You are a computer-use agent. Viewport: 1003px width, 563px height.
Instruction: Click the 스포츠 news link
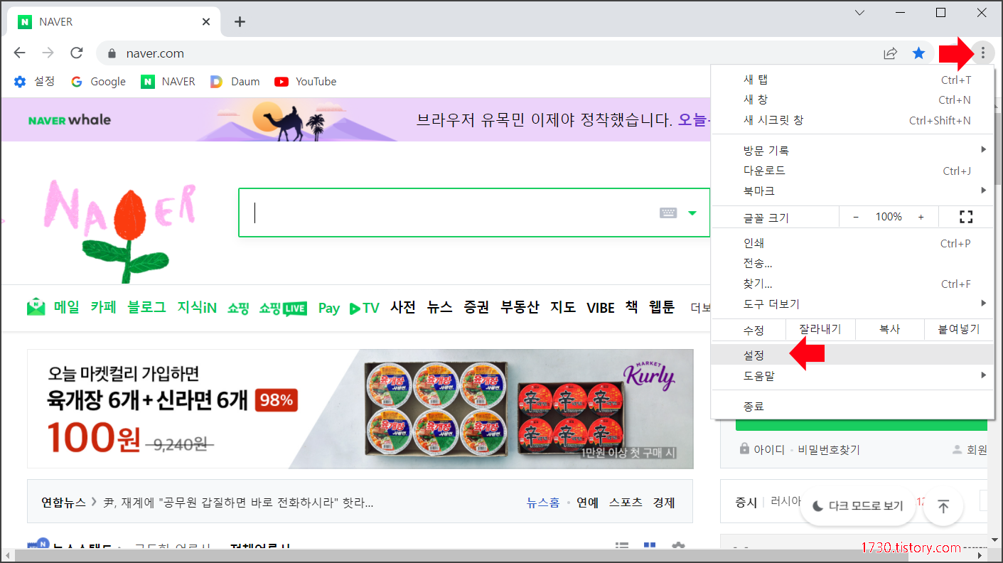click(x=626, y=503)
